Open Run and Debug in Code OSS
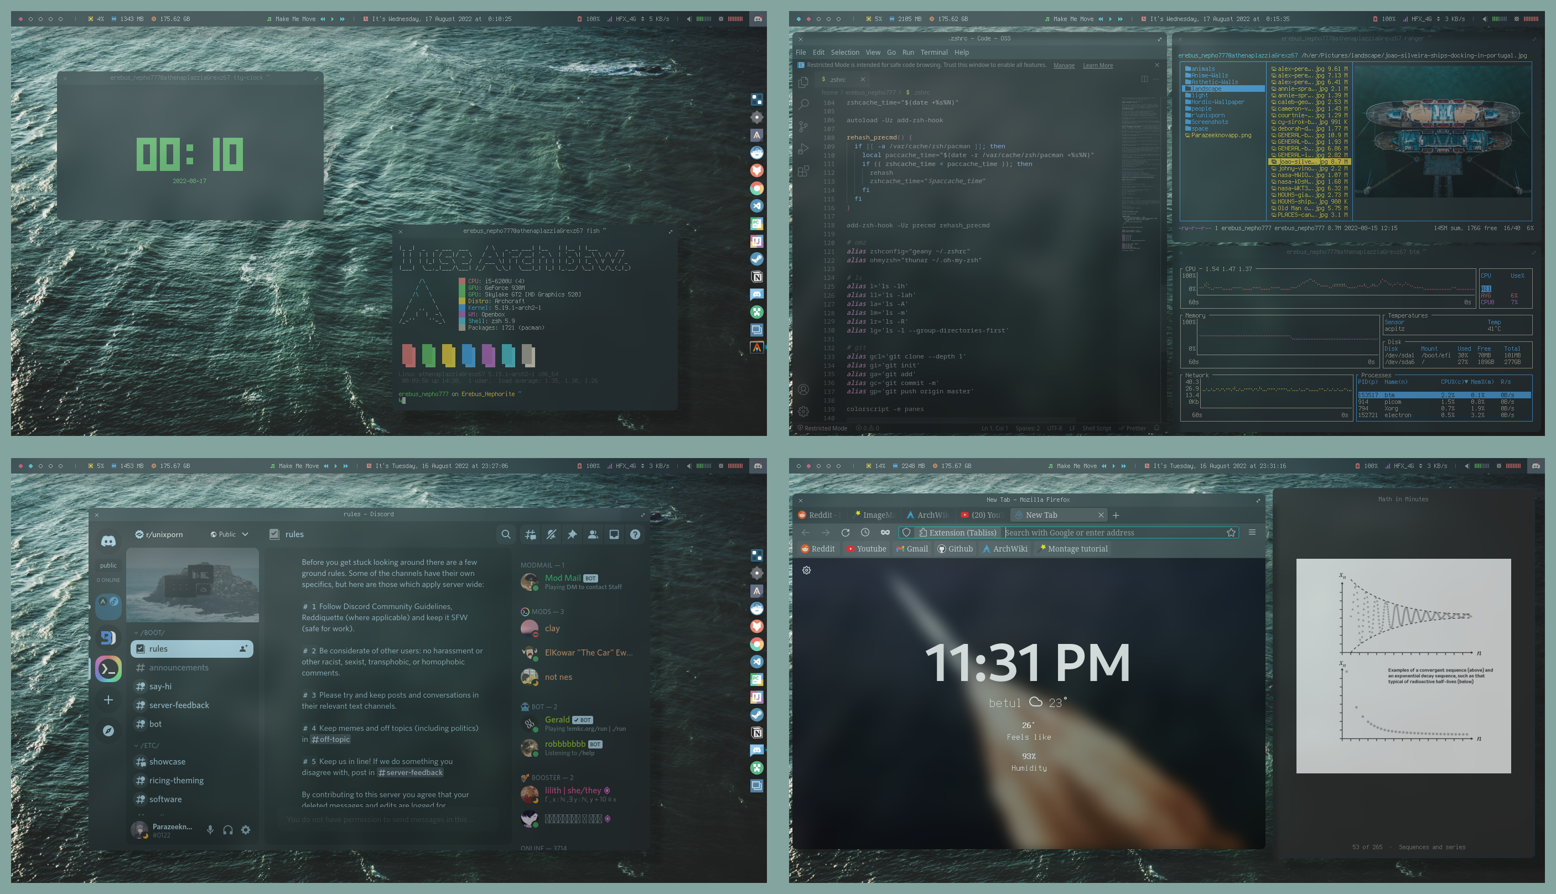The image size is (1556, 894). pos(803,149)
